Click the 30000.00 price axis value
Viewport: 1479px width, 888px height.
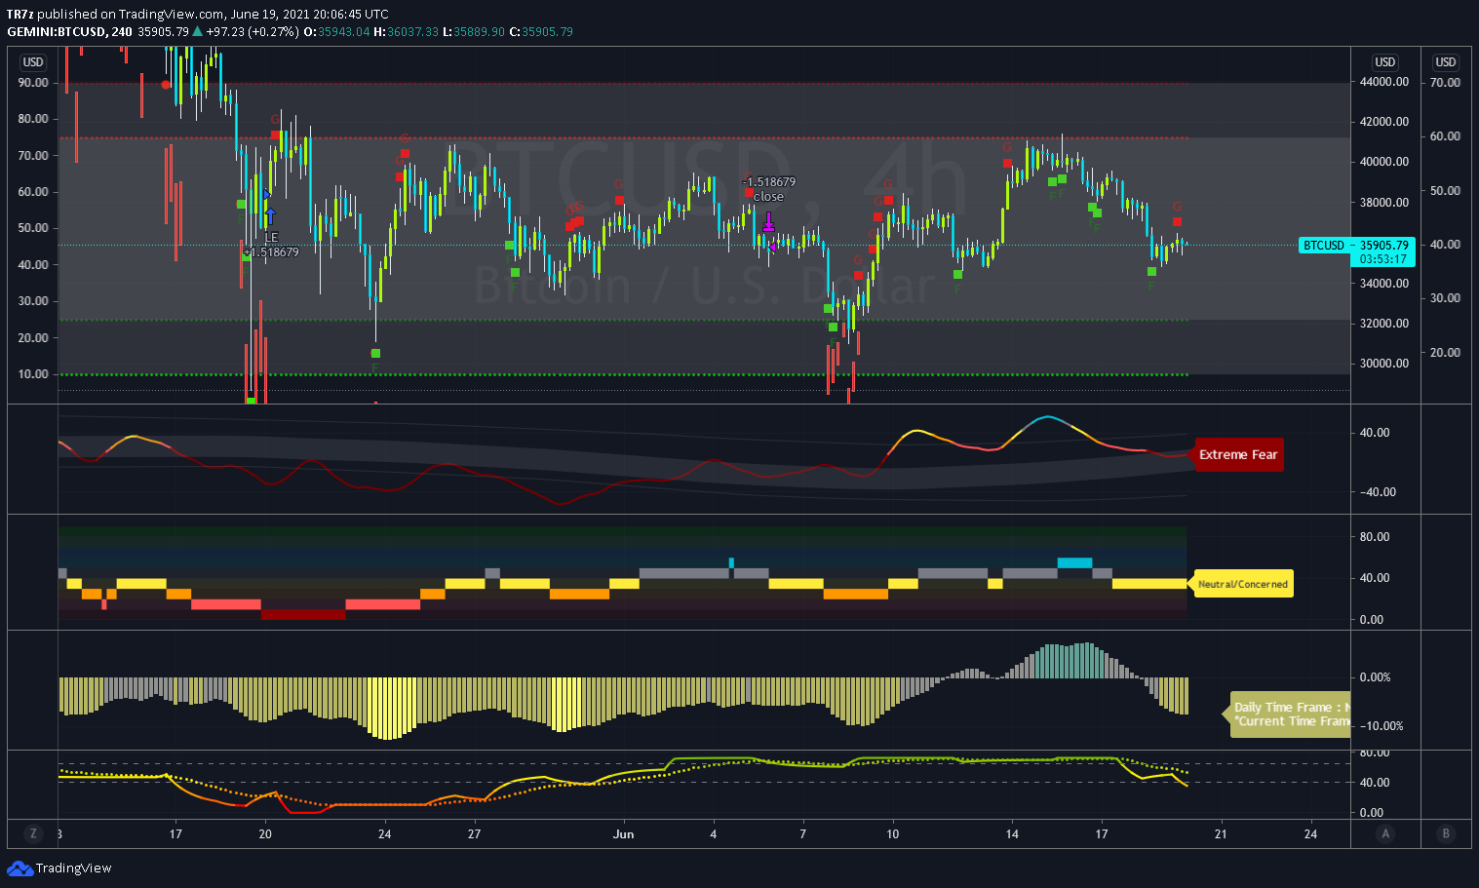[1384, 364]
